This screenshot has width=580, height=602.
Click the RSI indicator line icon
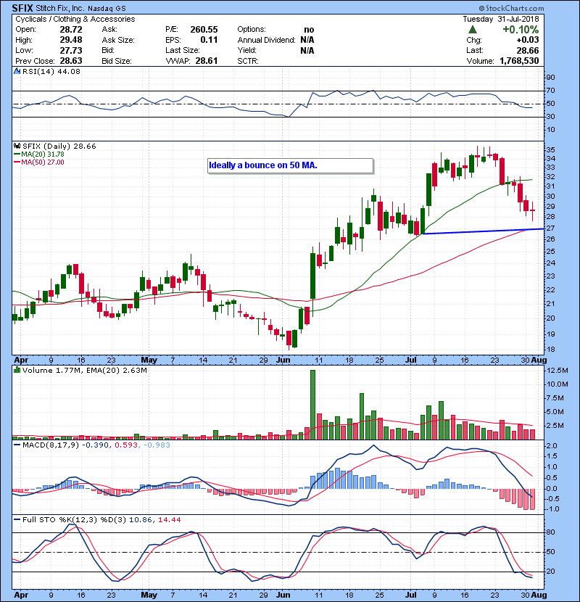click(17, 71)
